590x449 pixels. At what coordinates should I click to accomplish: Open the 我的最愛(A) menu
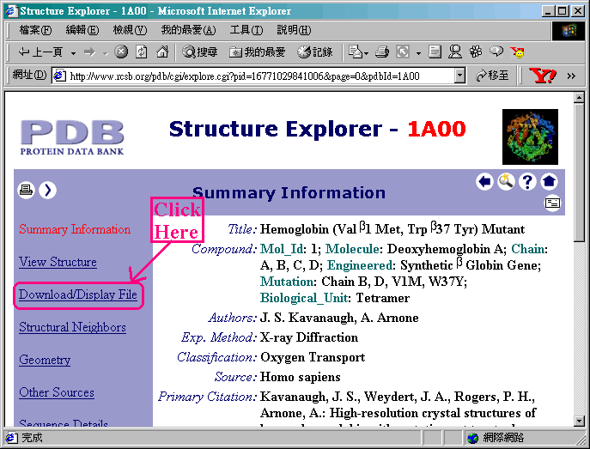pyautogui.click(x=188, y=30)
